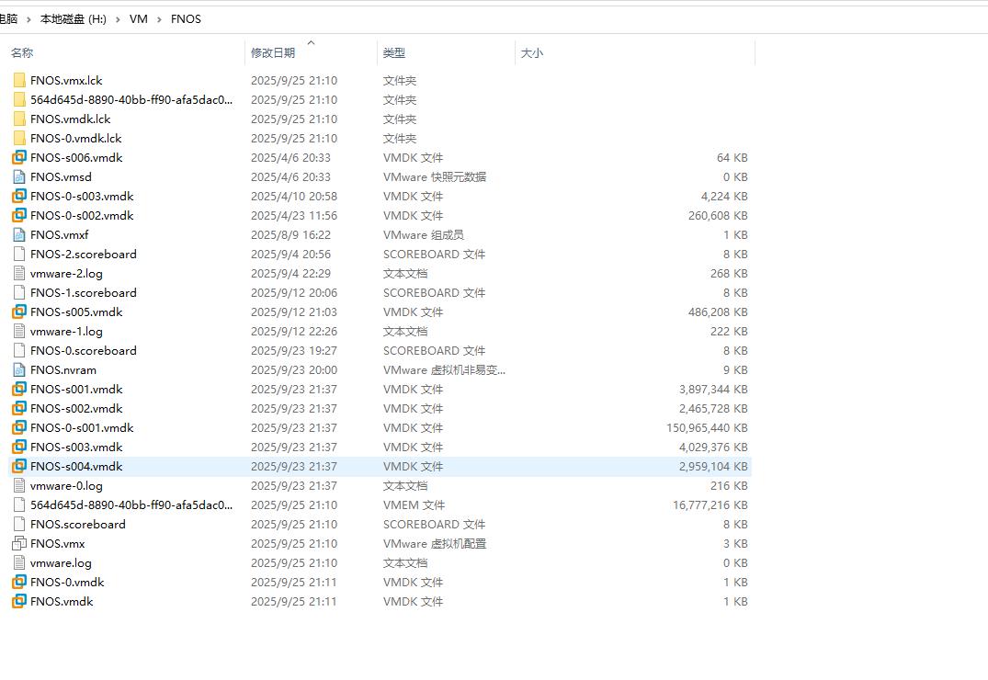Click the VMDK icon of FNOS-0-s002.vmdk
The image size is (988, 680).
(x=19, y=216)
